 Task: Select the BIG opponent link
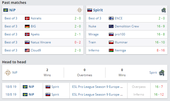tap(33, 26)
